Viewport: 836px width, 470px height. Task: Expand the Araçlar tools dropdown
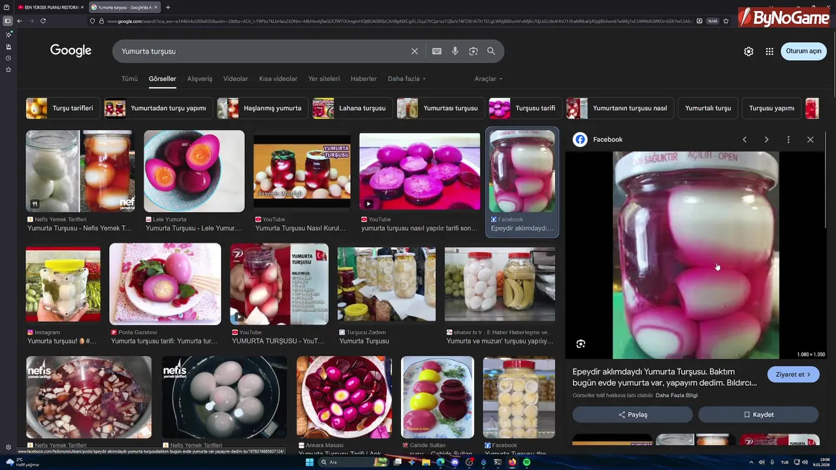(489, 79)
